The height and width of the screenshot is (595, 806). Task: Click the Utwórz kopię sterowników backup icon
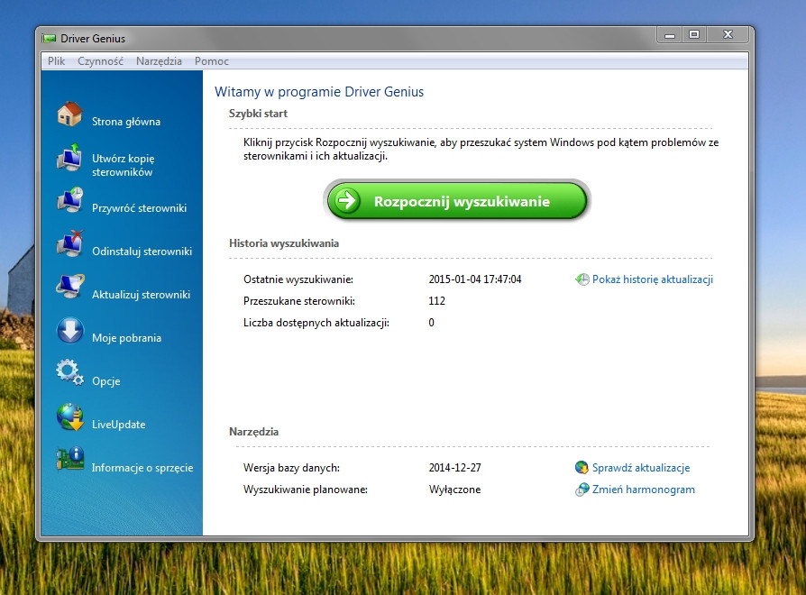70,157
